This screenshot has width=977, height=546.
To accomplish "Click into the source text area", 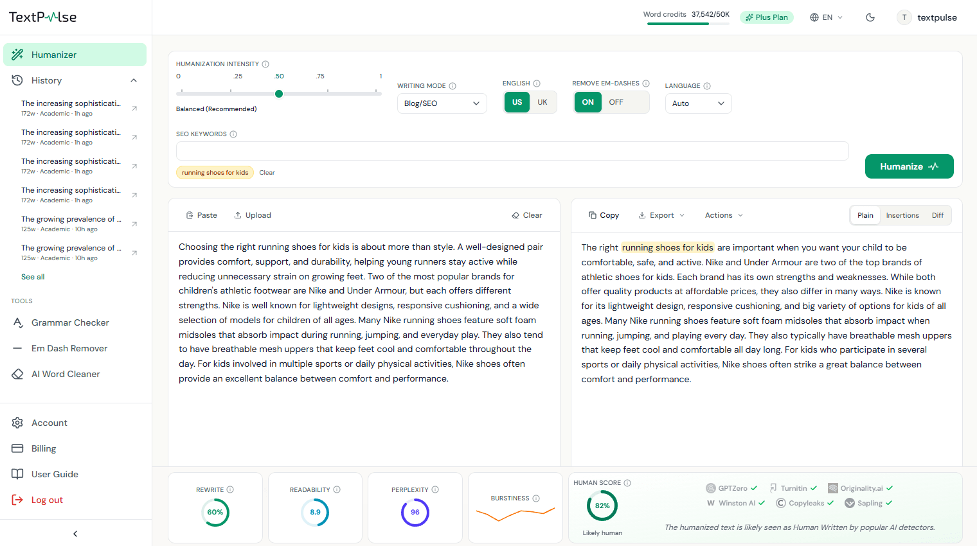I will click(x=364, y=350).
